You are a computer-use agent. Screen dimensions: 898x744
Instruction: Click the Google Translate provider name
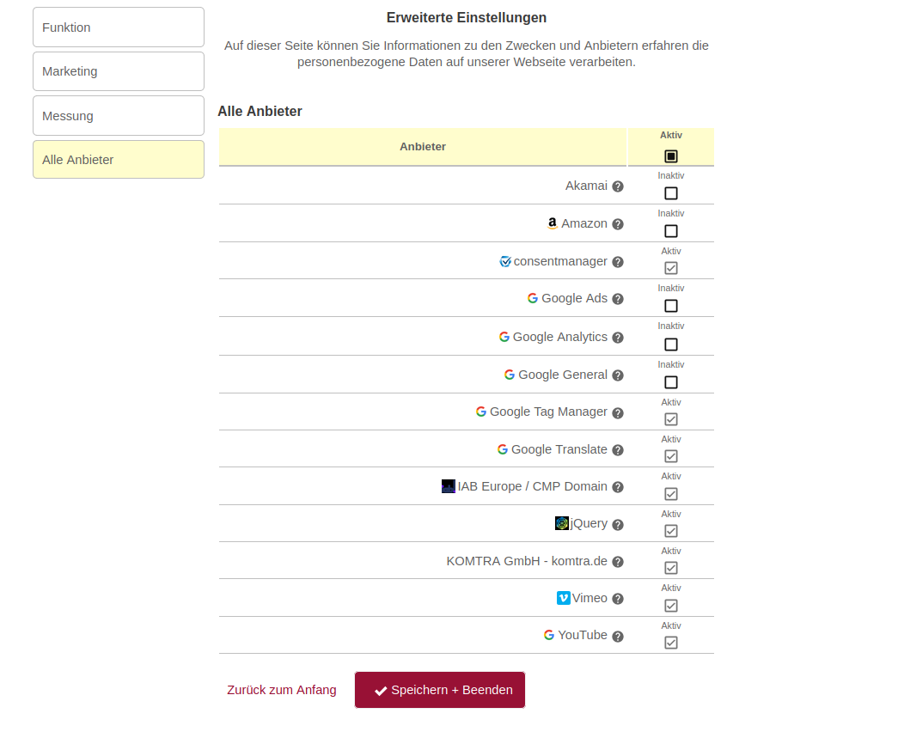(x=559, y=449)
